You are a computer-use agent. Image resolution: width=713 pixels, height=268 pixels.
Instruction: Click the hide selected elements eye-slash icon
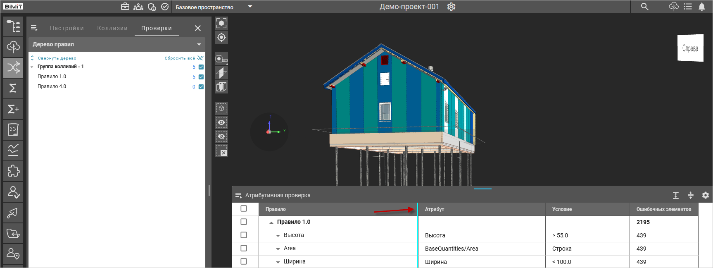[x=221, y=136]
